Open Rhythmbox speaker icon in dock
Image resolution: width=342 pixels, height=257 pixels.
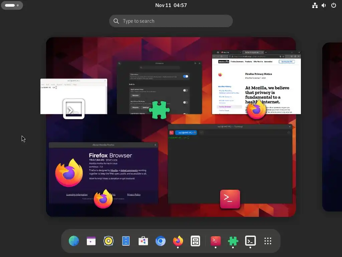coord(109,241)
